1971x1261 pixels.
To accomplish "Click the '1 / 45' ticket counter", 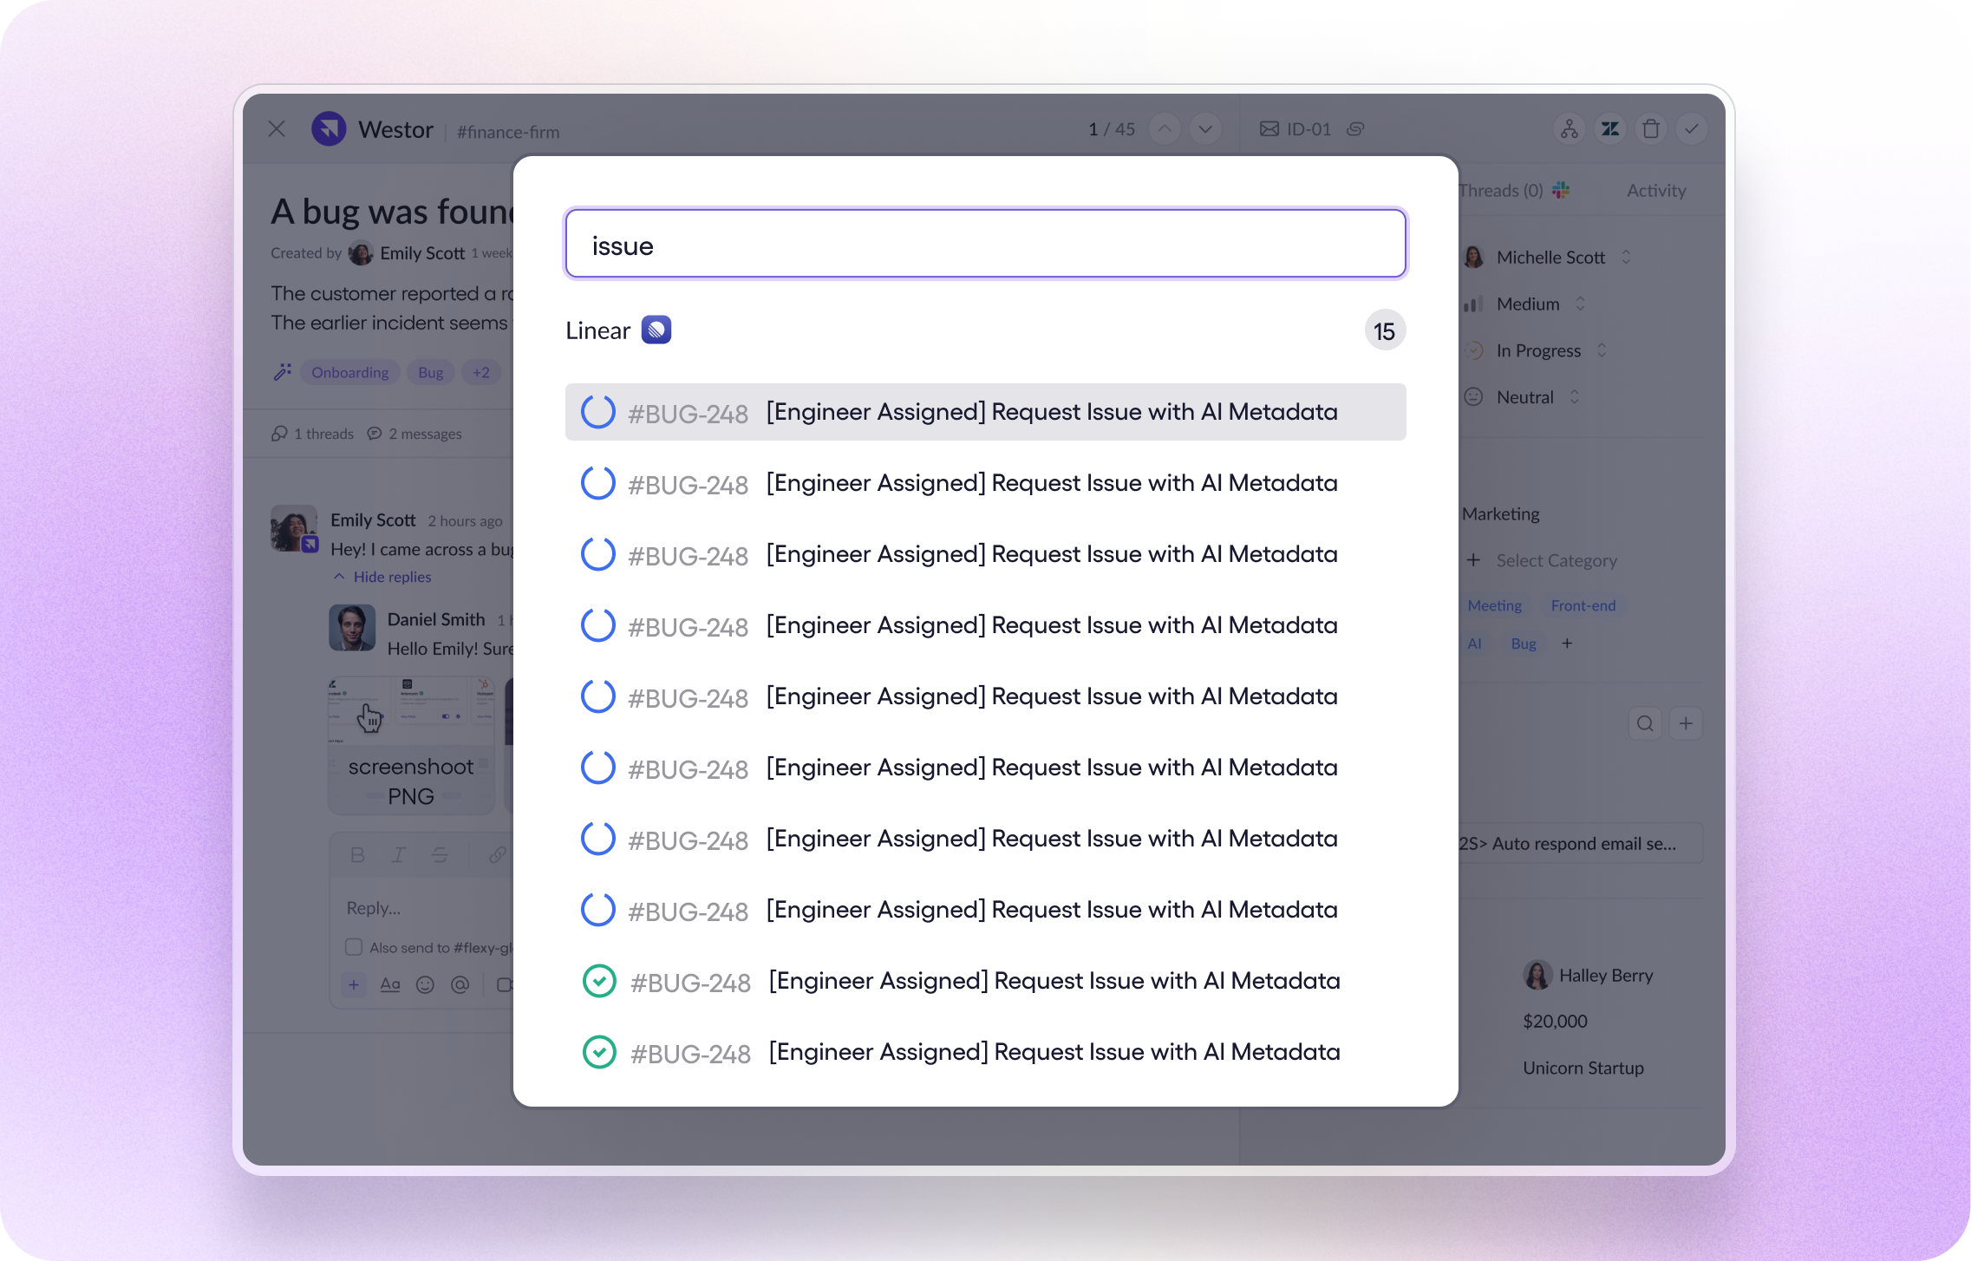I will tap(1112, 129).
